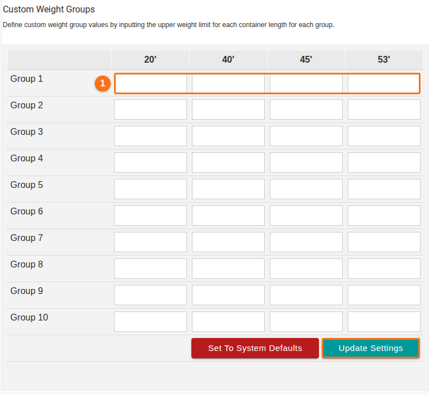Click Set To System Defaults button

pos(255,348)
